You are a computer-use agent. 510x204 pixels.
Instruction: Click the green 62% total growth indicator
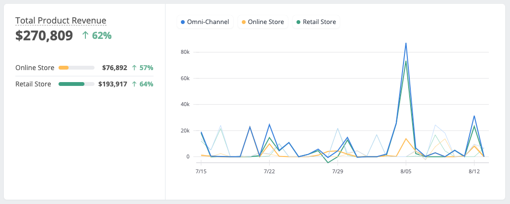[x=97, y=36]
